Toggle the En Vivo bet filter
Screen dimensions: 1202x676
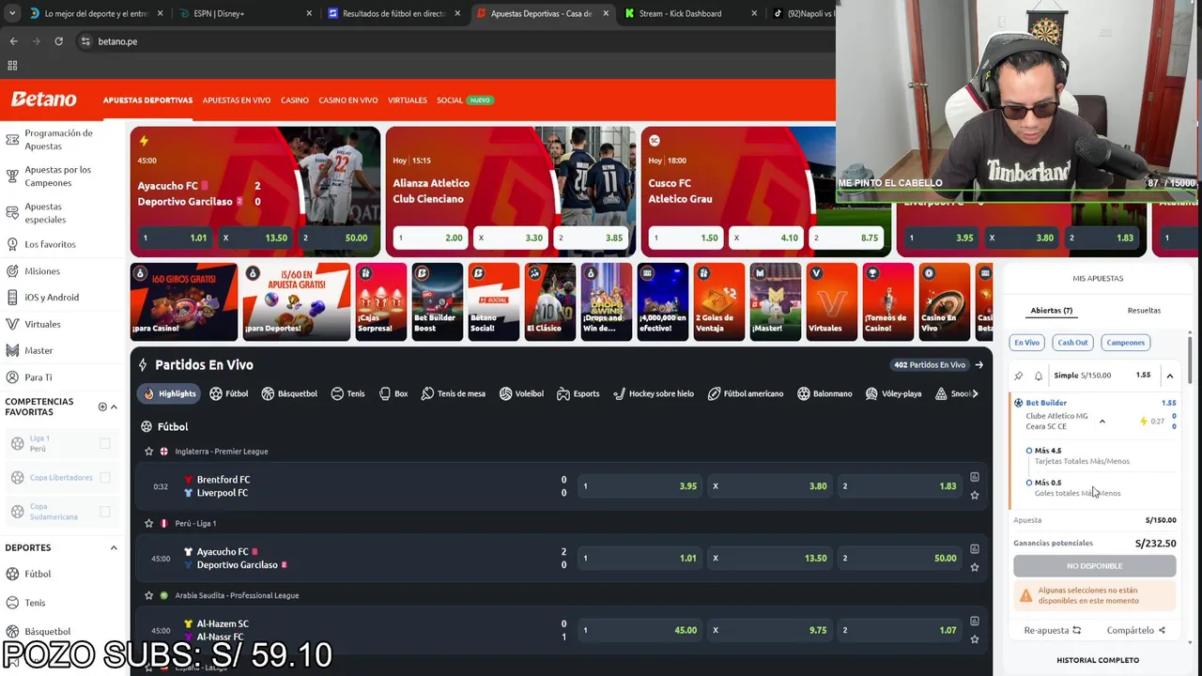[x=1026, y=343]
